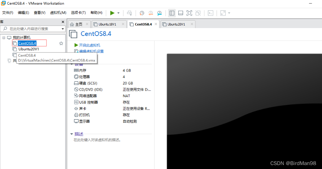
Task: Click the printer icon
Action: tap(76, 115)
